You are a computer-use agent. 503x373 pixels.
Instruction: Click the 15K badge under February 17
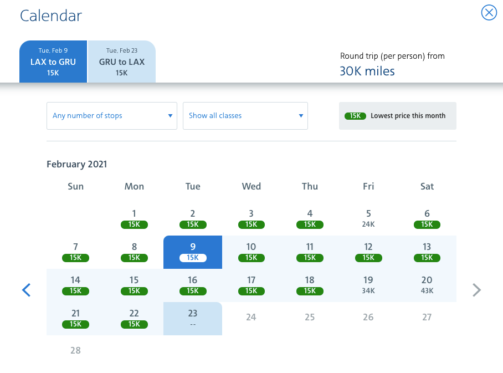point(251,291)
